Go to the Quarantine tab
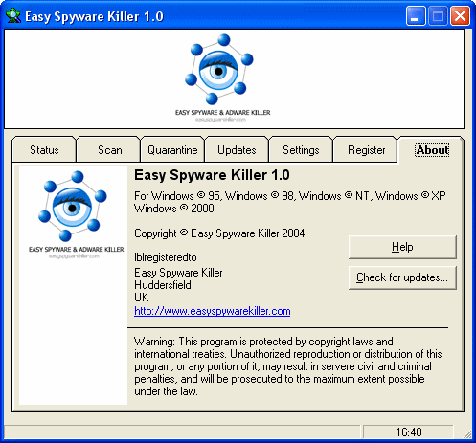The height and width of the screenshot is (443, 476). [172, 150]
